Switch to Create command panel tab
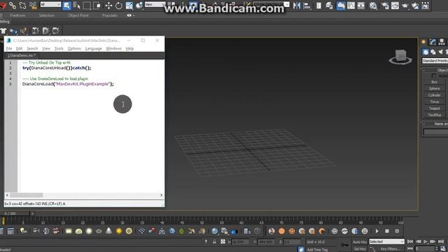This screenshot has height=252, width=448. coord(423,42)
